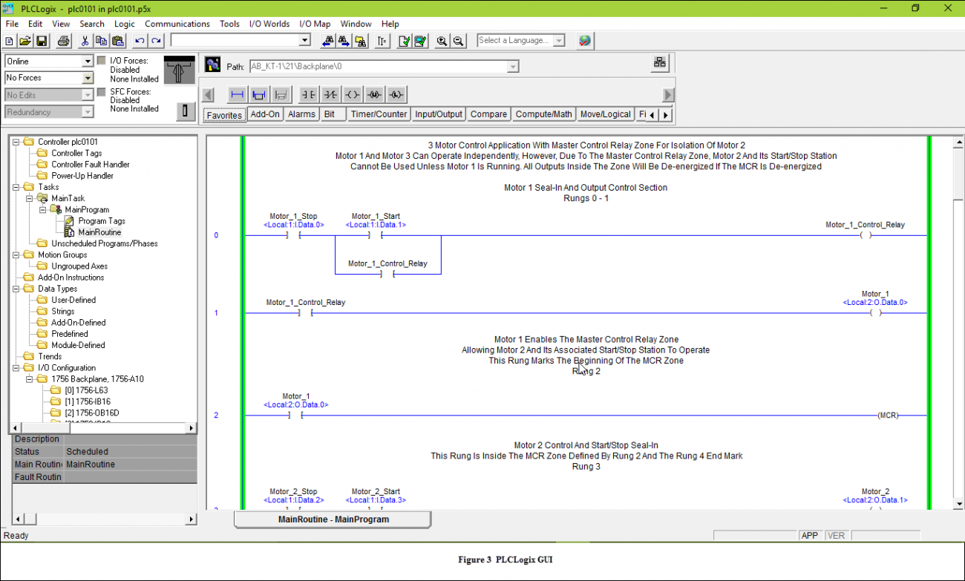
Task: Toggle the SFC Forces indicator box
Action: 101,92
